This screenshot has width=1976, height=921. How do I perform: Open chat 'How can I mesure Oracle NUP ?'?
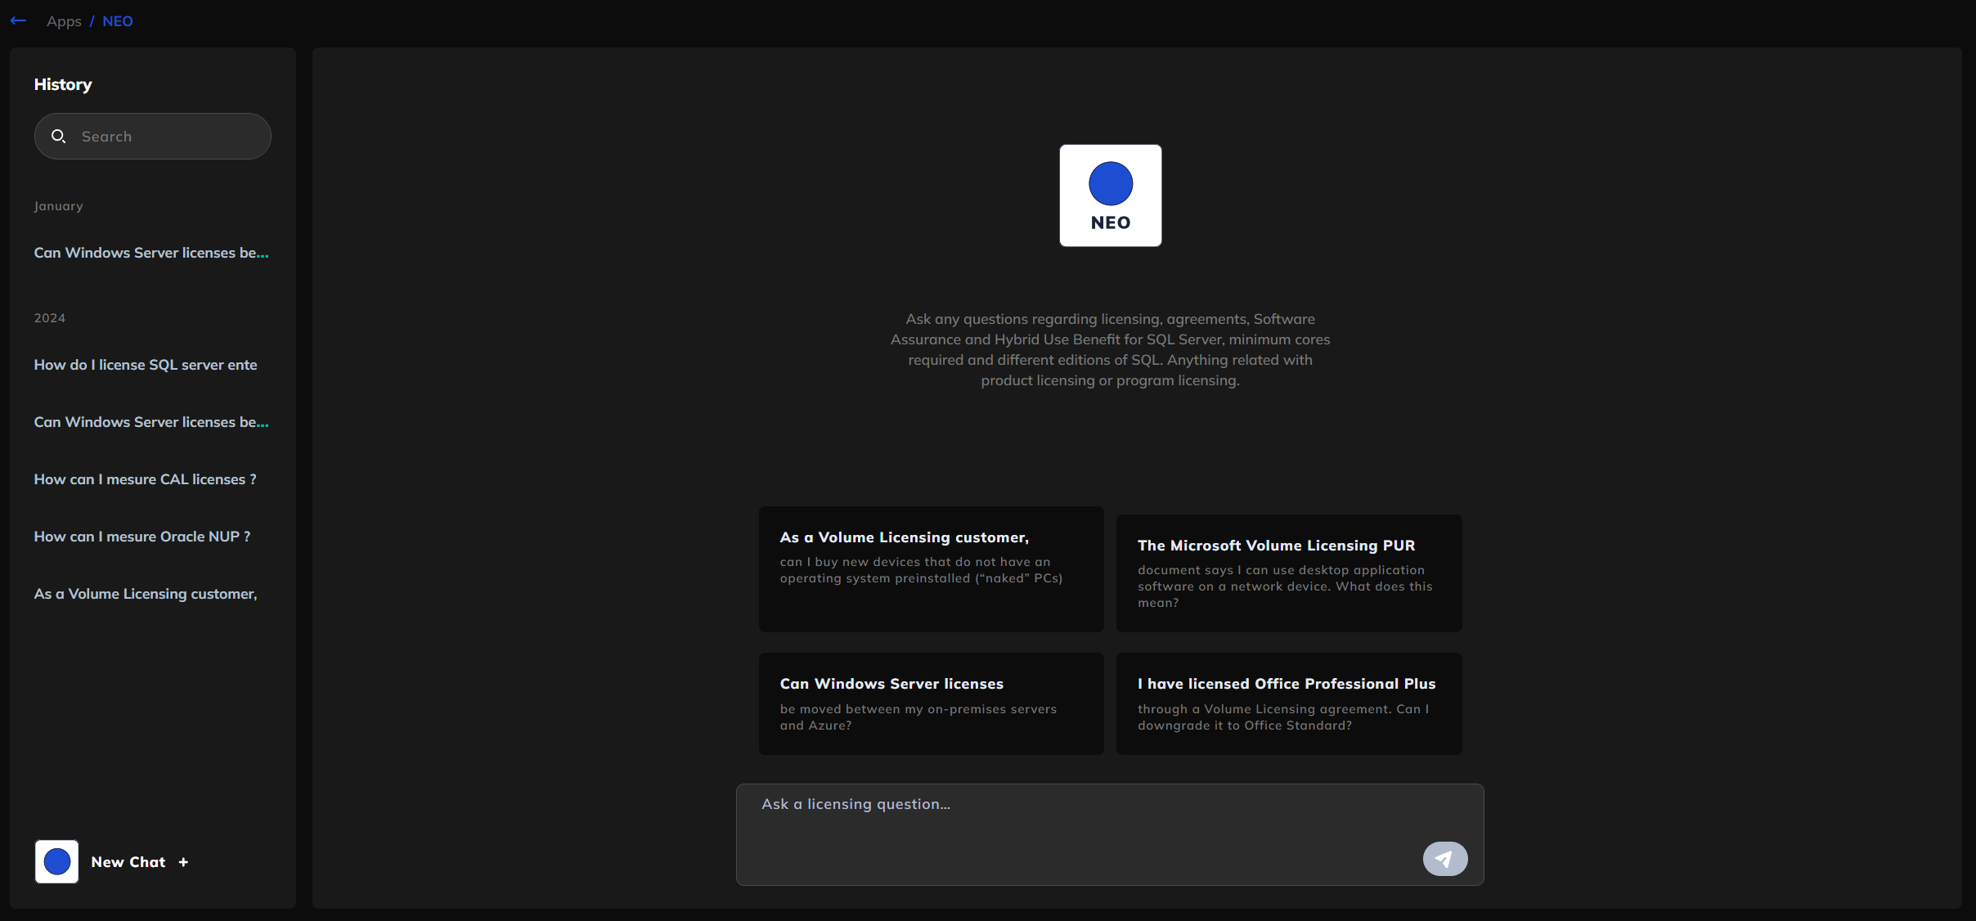click(x=142, y=537)
